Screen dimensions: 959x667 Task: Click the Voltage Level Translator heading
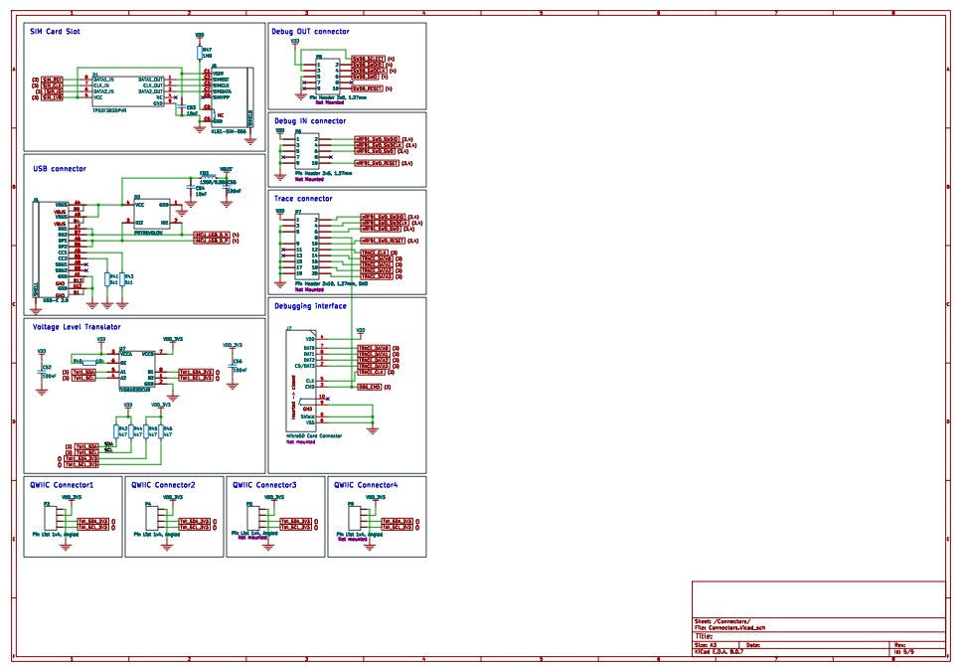78,326
